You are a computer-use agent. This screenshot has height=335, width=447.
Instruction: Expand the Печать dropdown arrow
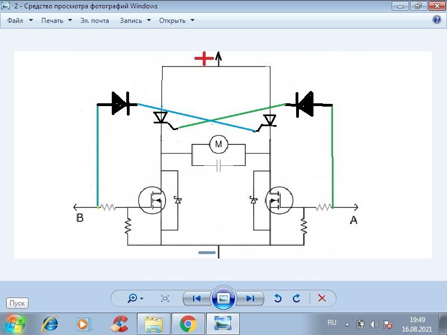click(x=70, y=20)
